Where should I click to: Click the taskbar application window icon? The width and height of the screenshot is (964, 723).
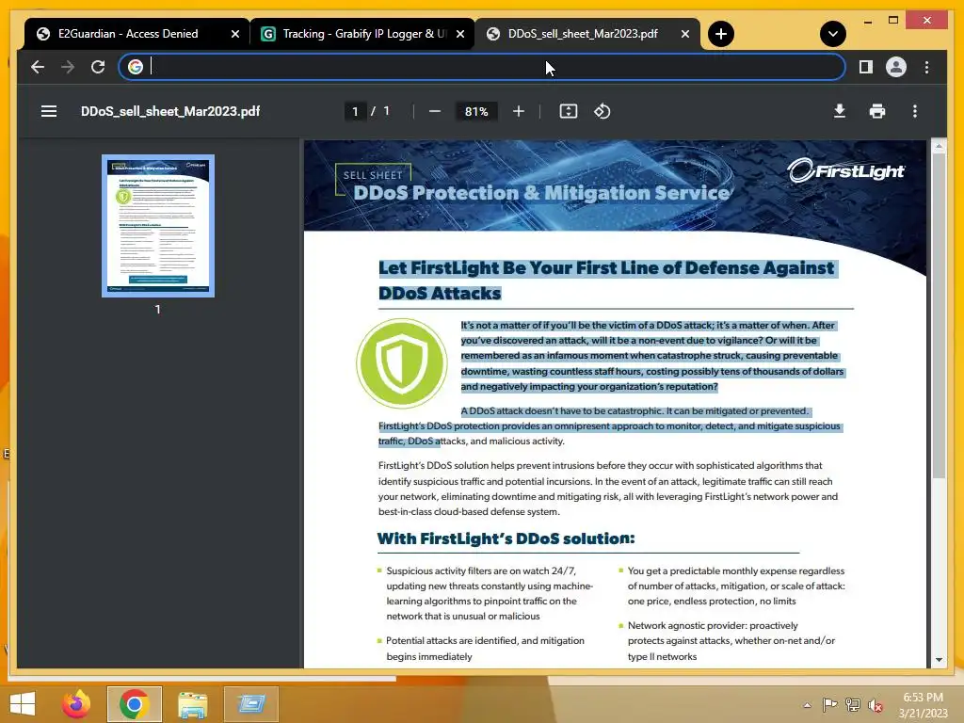pyautogui.click(x=250, y=704)
